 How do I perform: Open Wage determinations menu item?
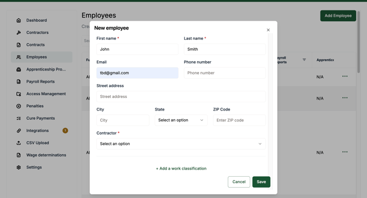coord(42,155)
